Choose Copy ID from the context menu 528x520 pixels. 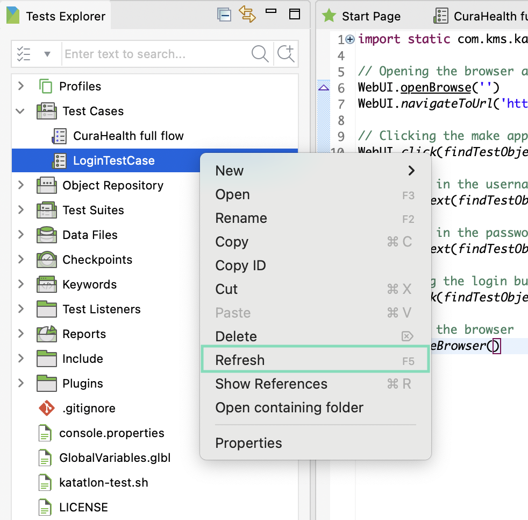point(316,266)
